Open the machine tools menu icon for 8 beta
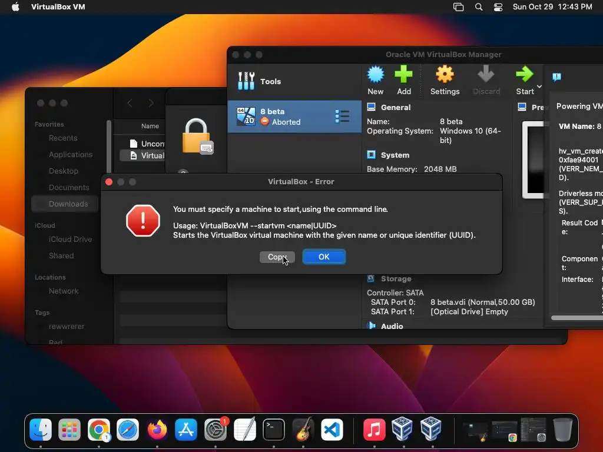 pyautogui.click(x=342, y=117)
